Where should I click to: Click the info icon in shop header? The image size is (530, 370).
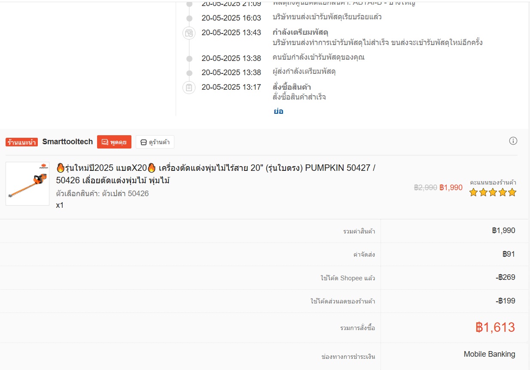[513, 141]
